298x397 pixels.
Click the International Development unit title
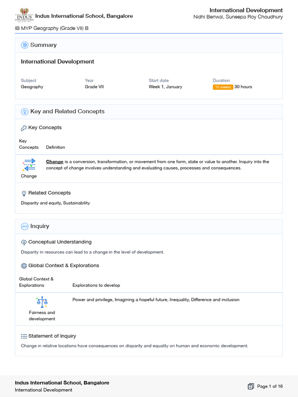click(57, 62)
